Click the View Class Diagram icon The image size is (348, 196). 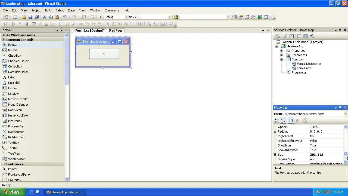[x=312, y=36]
